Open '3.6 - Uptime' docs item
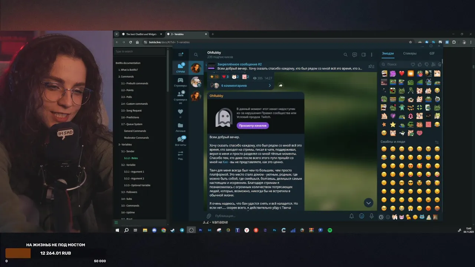Viewport: 475px width, 267px height. tap(128, 212)
